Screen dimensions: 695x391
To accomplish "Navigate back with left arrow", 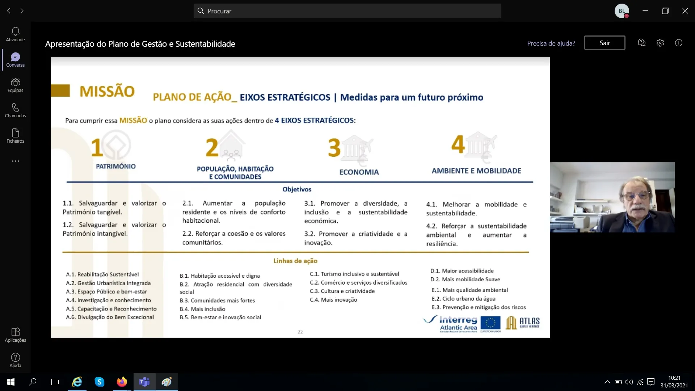I will click(x=9, y=11).
